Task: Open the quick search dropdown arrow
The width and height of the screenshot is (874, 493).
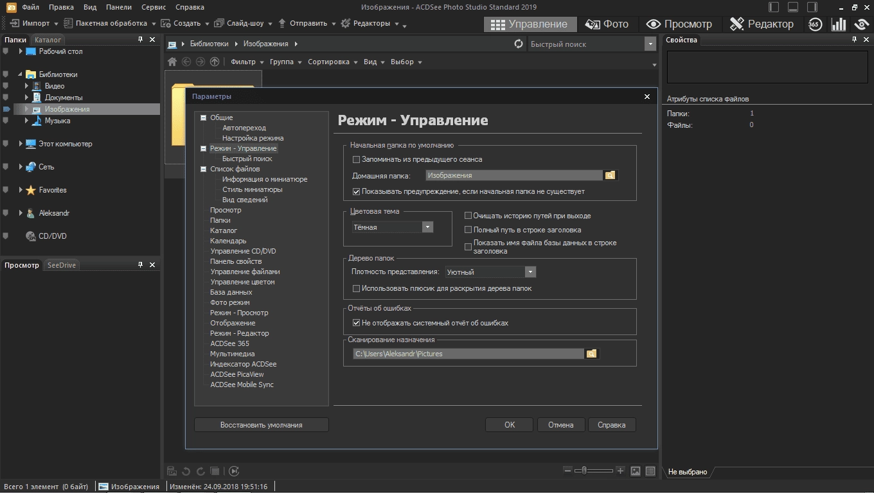Action: coord(649,44)
